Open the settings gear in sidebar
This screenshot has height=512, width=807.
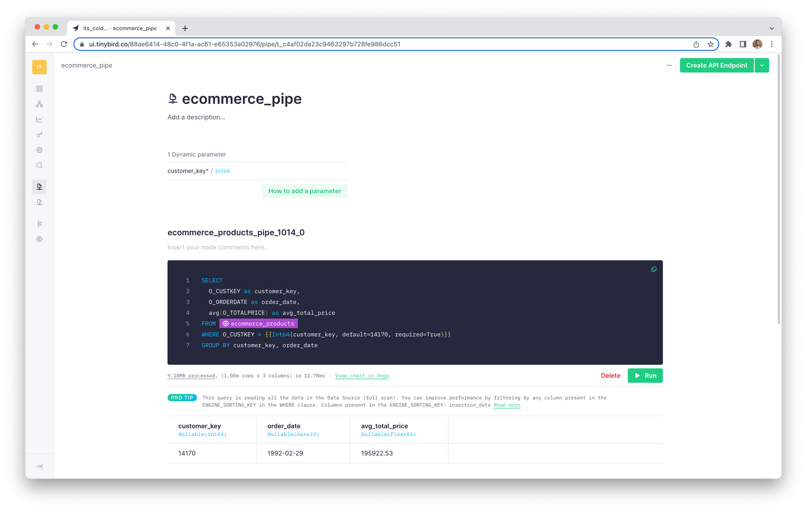pos(39,150)
